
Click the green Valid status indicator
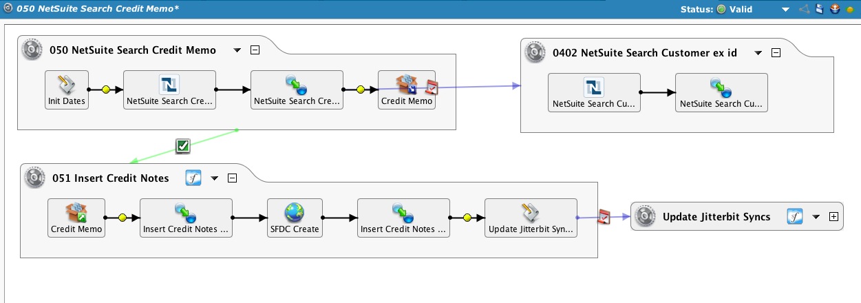(721, 10)
